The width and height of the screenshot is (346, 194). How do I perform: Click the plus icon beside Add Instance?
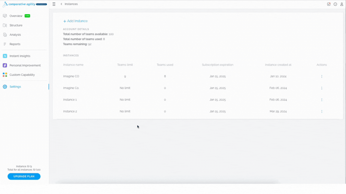[65, 21]
